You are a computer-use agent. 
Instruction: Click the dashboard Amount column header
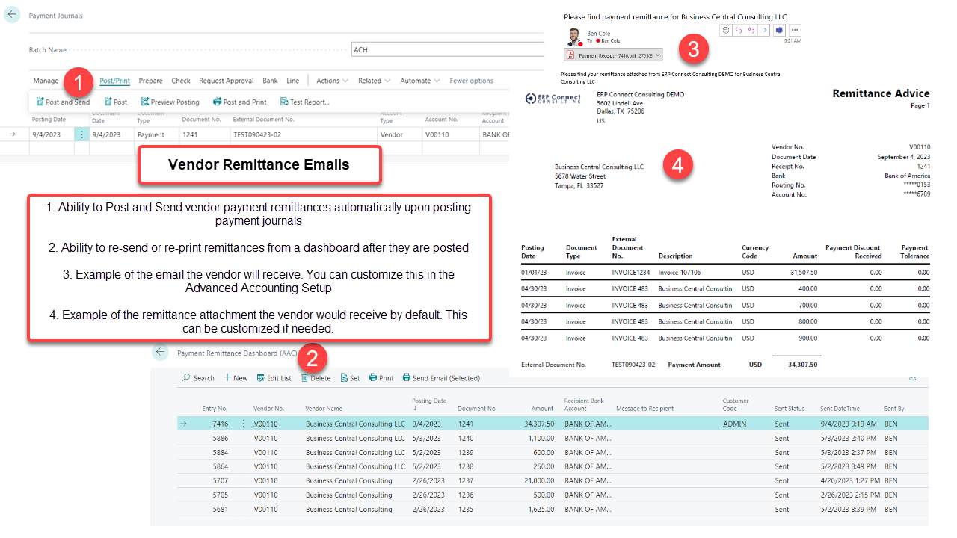tap(543, 409)
